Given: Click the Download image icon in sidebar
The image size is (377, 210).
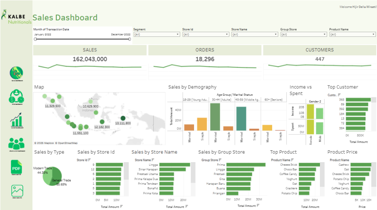Looking at the screenshot, I should click(17, 191).
